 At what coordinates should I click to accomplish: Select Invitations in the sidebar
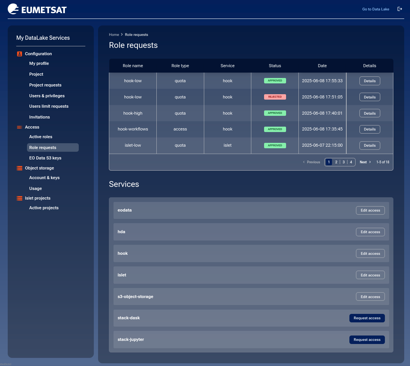39,117
